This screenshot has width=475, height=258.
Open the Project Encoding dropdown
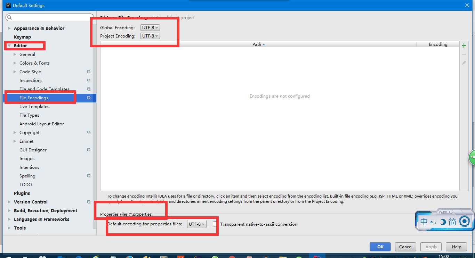pyautogui.click(x=150, y=36)
